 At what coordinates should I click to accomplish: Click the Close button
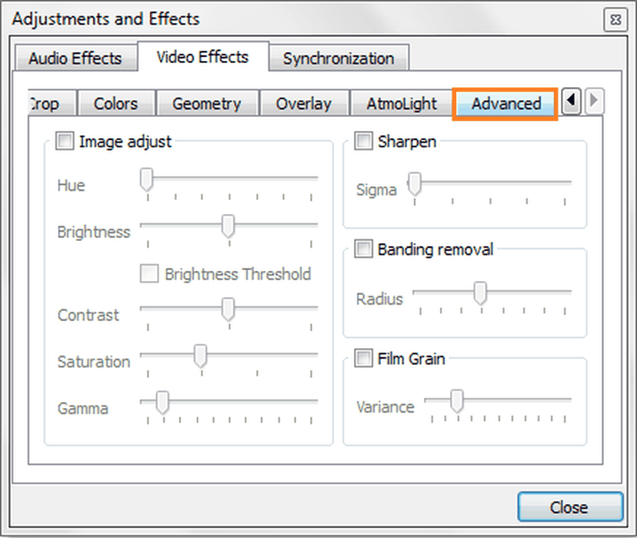(x=570, y=506)
